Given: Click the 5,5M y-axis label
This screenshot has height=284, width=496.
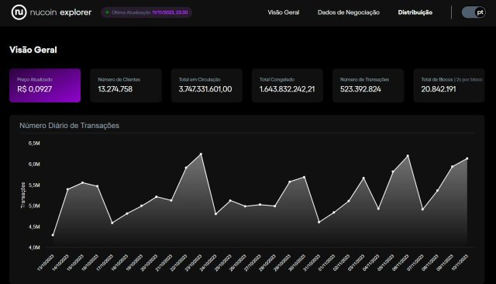Looking at the screenshot, I should tap(34, 185).
